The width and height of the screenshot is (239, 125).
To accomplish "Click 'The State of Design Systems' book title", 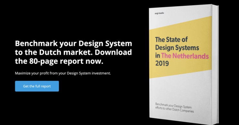I will click(x=177, y=44).
